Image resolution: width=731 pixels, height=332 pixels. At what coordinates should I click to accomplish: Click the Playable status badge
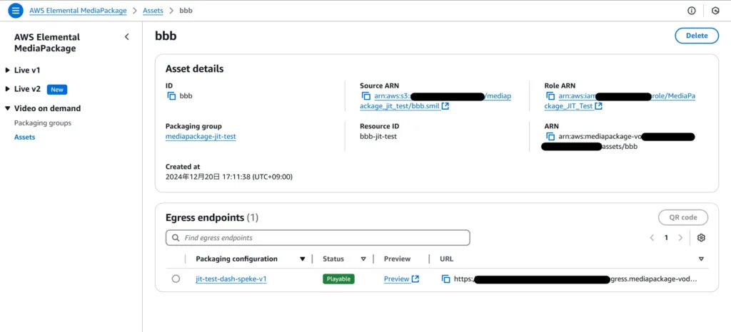pyautogui.click(x=338, y=279)
